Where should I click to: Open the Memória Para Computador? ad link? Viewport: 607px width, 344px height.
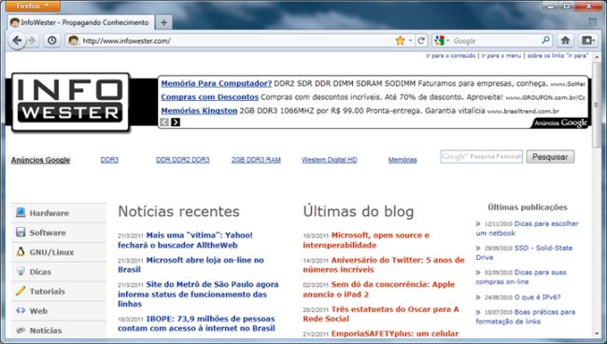[x=217, y=83]
